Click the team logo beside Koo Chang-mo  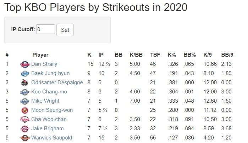[25, 92]
